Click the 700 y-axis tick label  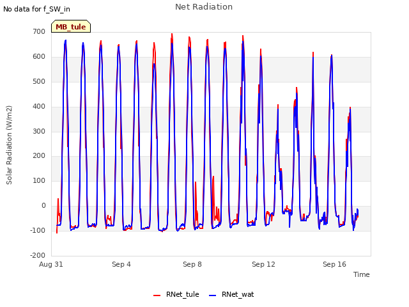39,31
